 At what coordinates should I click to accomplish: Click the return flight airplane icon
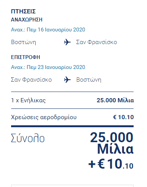[x=67, y=80]
